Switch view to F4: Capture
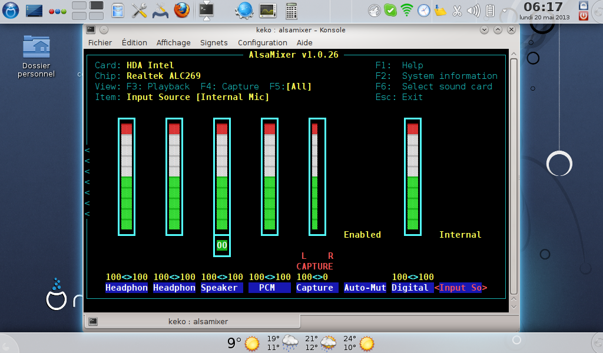Viewport: 603px width, 353px height. tap(230, 86)
